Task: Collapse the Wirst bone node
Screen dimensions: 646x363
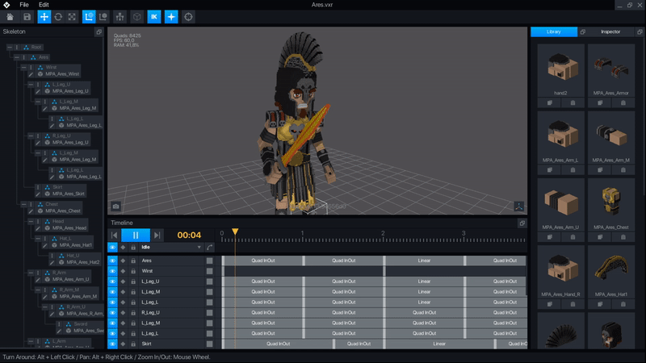Action: point(24,68)
